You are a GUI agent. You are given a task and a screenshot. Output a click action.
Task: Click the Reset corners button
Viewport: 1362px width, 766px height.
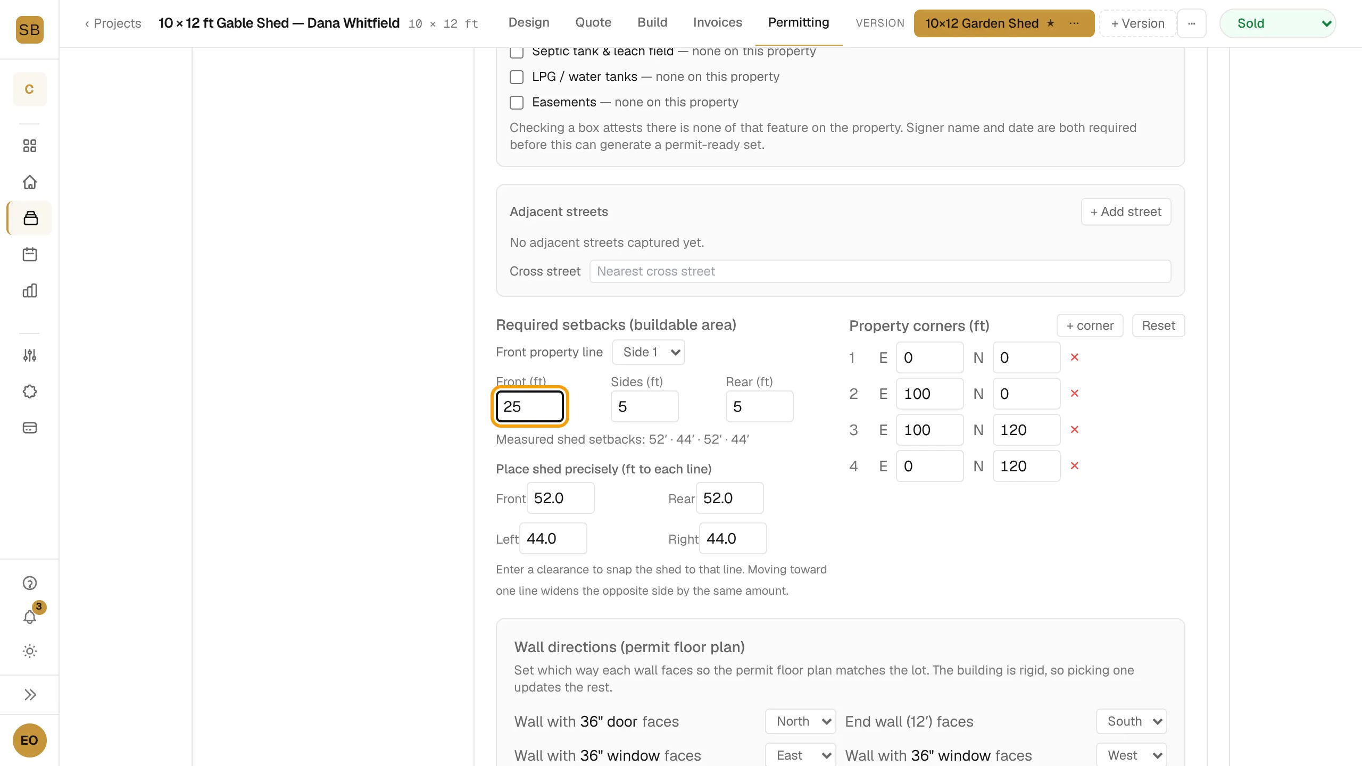[1158, 326]
